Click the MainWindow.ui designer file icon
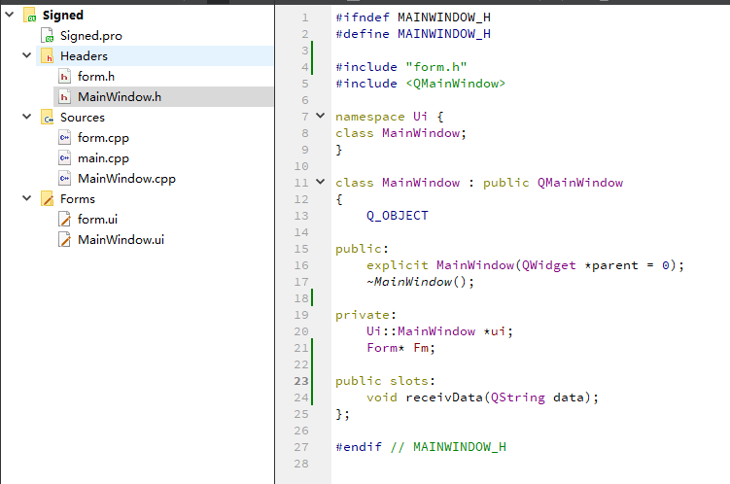Screen dimensions: 730x484 point(64,240)
